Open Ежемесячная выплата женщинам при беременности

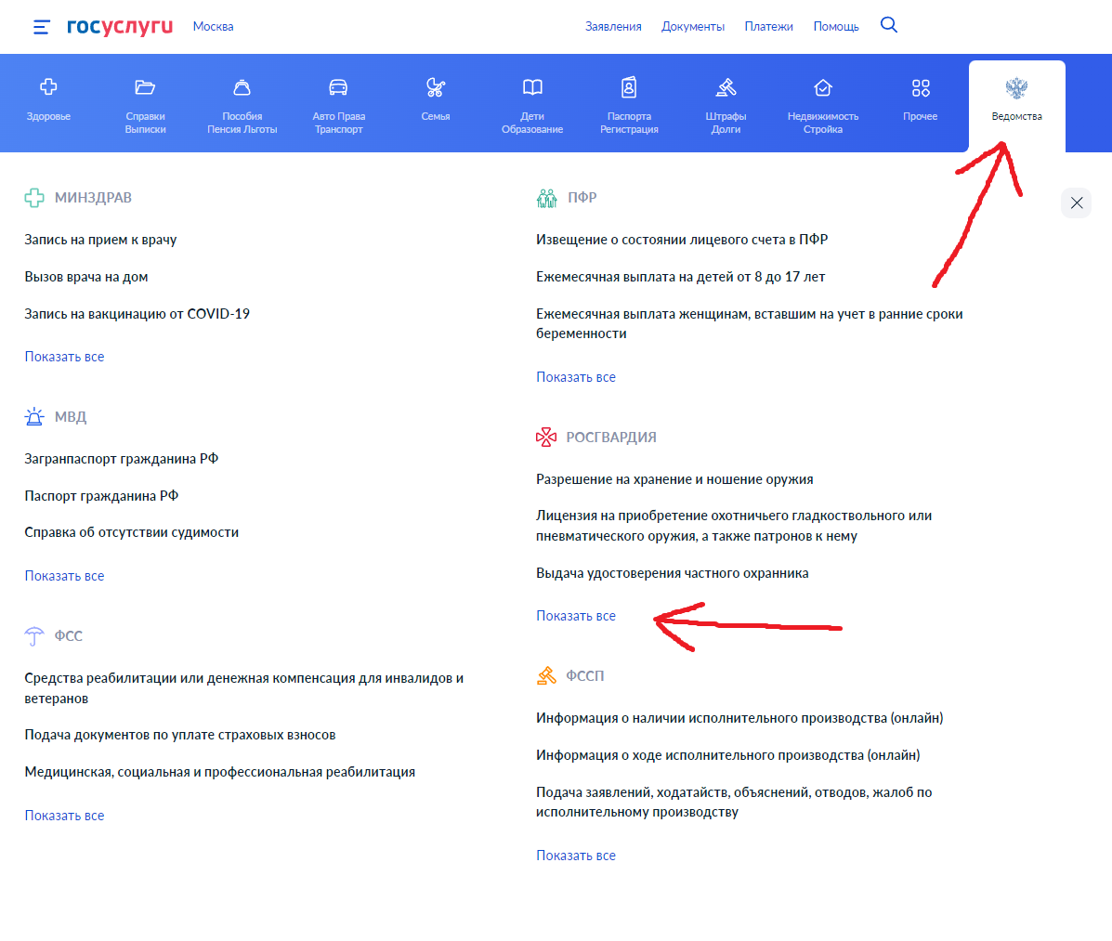coord(750,323)
